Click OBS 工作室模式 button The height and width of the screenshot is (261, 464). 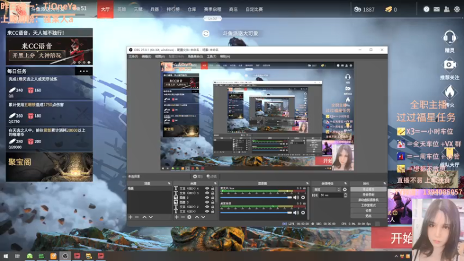click(368, 205)
